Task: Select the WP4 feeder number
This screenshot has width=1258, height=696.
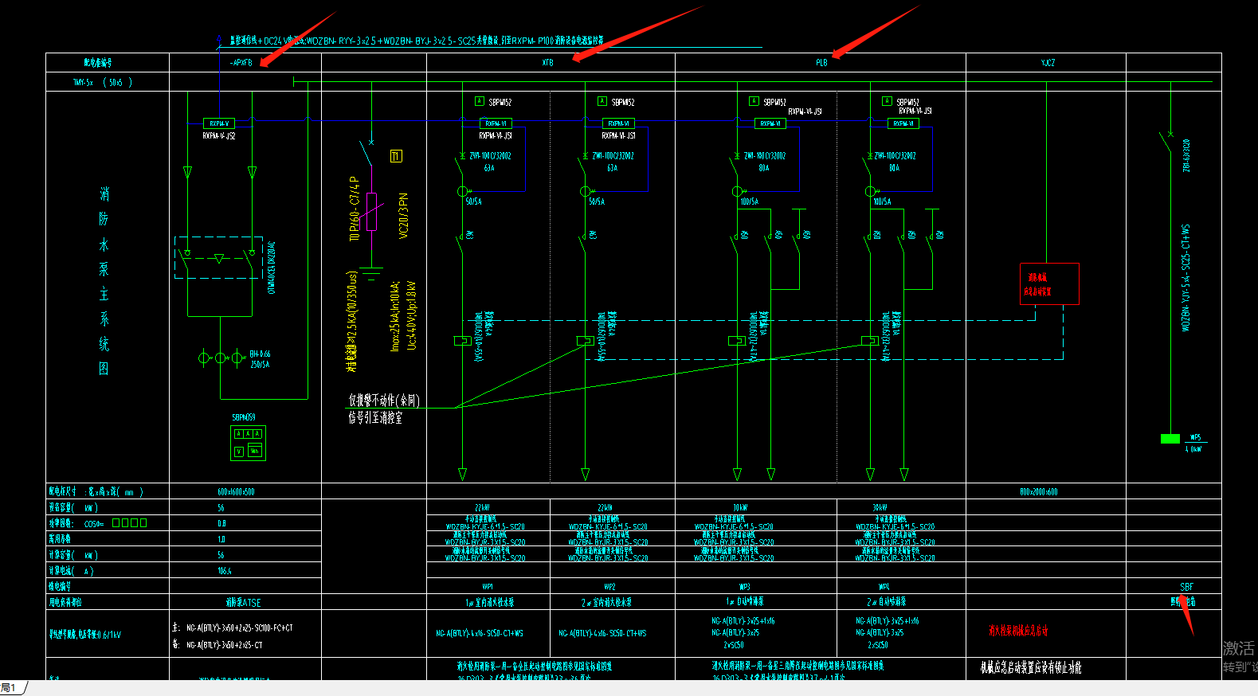Action: tap(884, 587)
